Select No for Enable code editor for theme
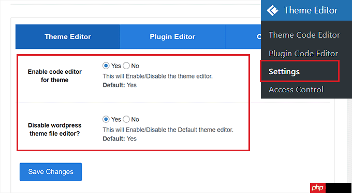The image size is (352, 193). (x=126, y=66)
